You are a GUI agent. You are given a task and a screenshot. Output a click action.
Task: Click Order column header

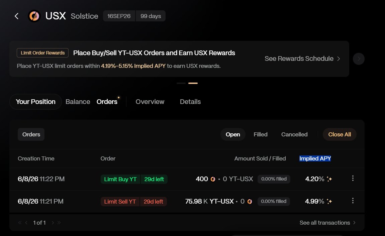(108, 158)
